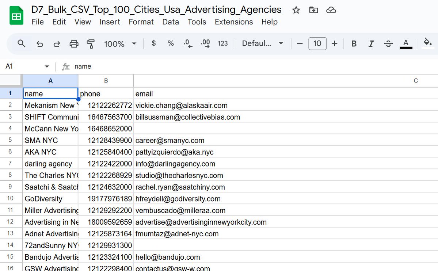438x271 pixels.
Task: Open the Help menu
Action: coord(270,22)
